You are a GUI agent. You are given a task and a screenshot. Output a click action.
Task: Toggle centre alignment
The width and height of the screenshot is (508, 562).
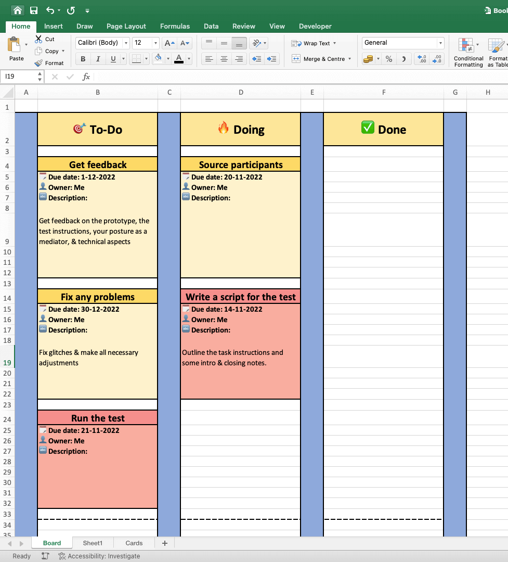224,59
